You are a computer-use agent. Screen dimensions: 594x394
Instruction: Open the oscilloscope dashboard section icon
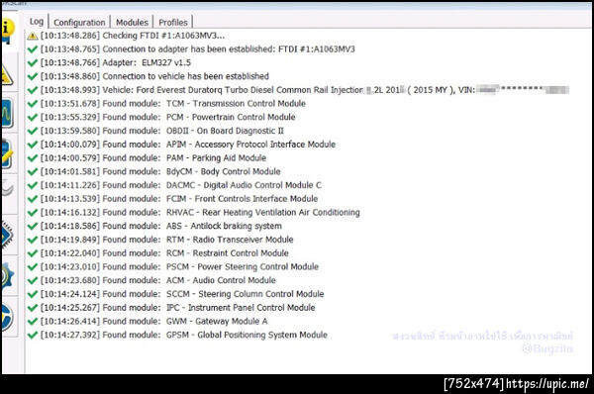pyautogui.click(x=8, y=113)
